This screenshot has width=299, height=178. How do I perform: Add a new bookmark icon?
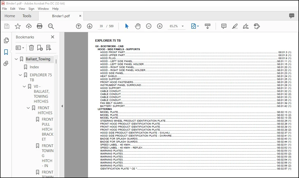(40, 48)
